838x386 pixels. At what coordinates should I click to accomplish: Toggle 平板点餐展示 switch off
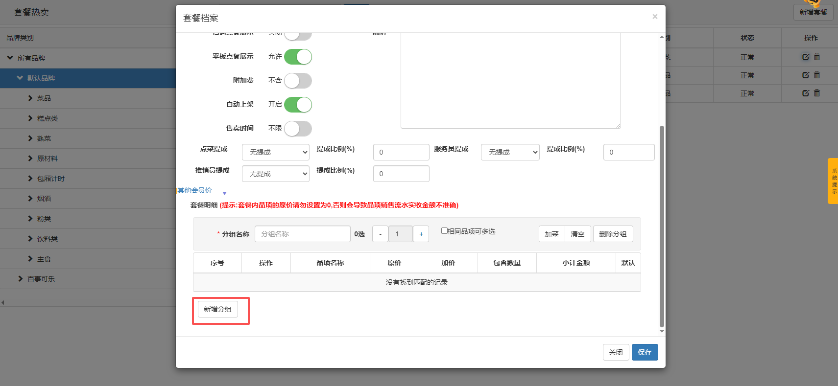(x=298, y=57)
